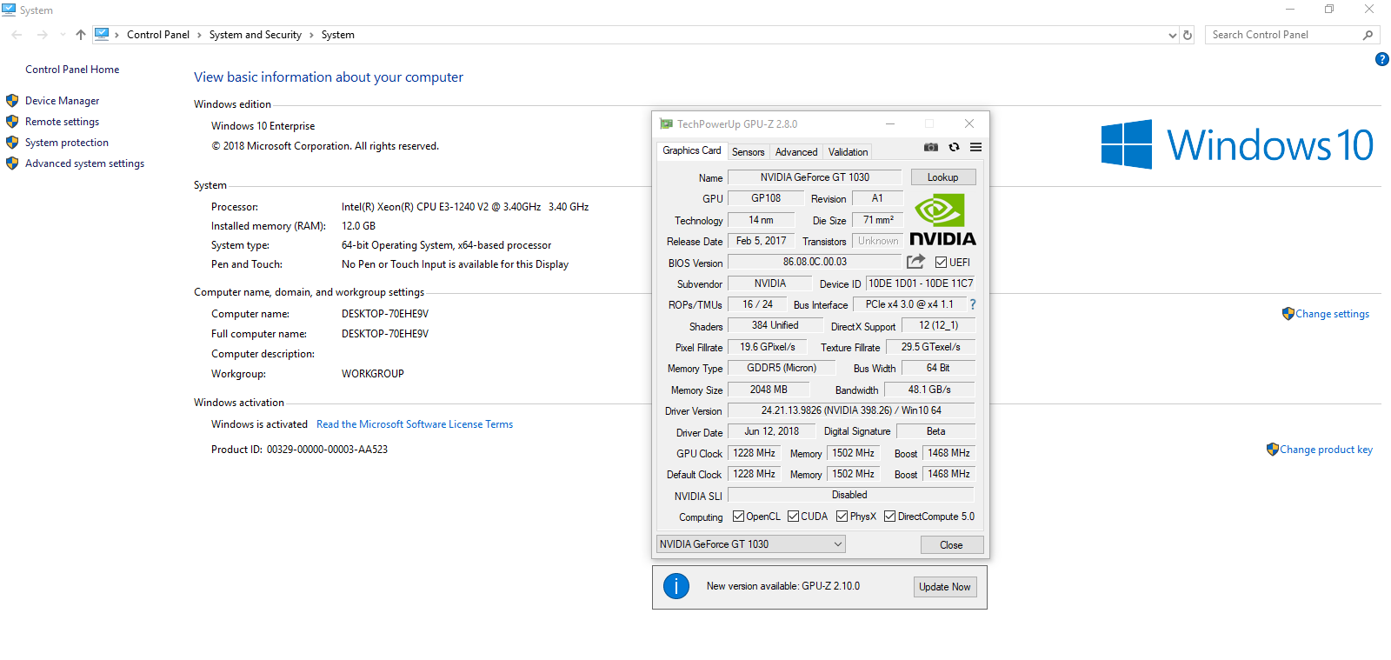Switch to the Sensors tab

click(748, 152)
